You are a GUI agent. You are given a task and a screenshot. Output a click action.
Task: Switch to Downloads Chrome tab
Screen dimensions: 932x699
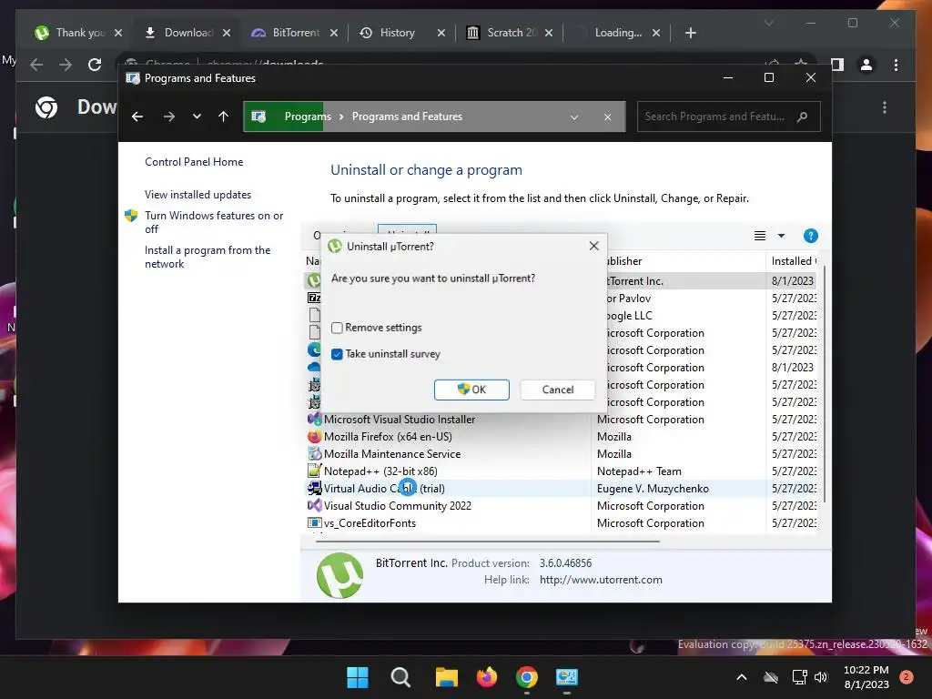pyautogui.click(x=186, y=33)
